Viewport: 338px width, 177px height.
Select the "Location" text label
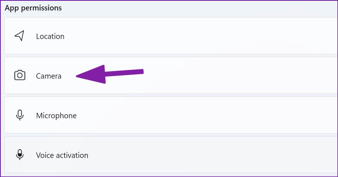pos(50,36)
